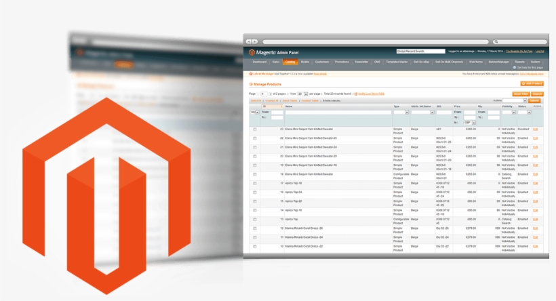Viewport: 556px width, 301px height.
Task: Click the browser back arrow button
Action: click(249, 41)
